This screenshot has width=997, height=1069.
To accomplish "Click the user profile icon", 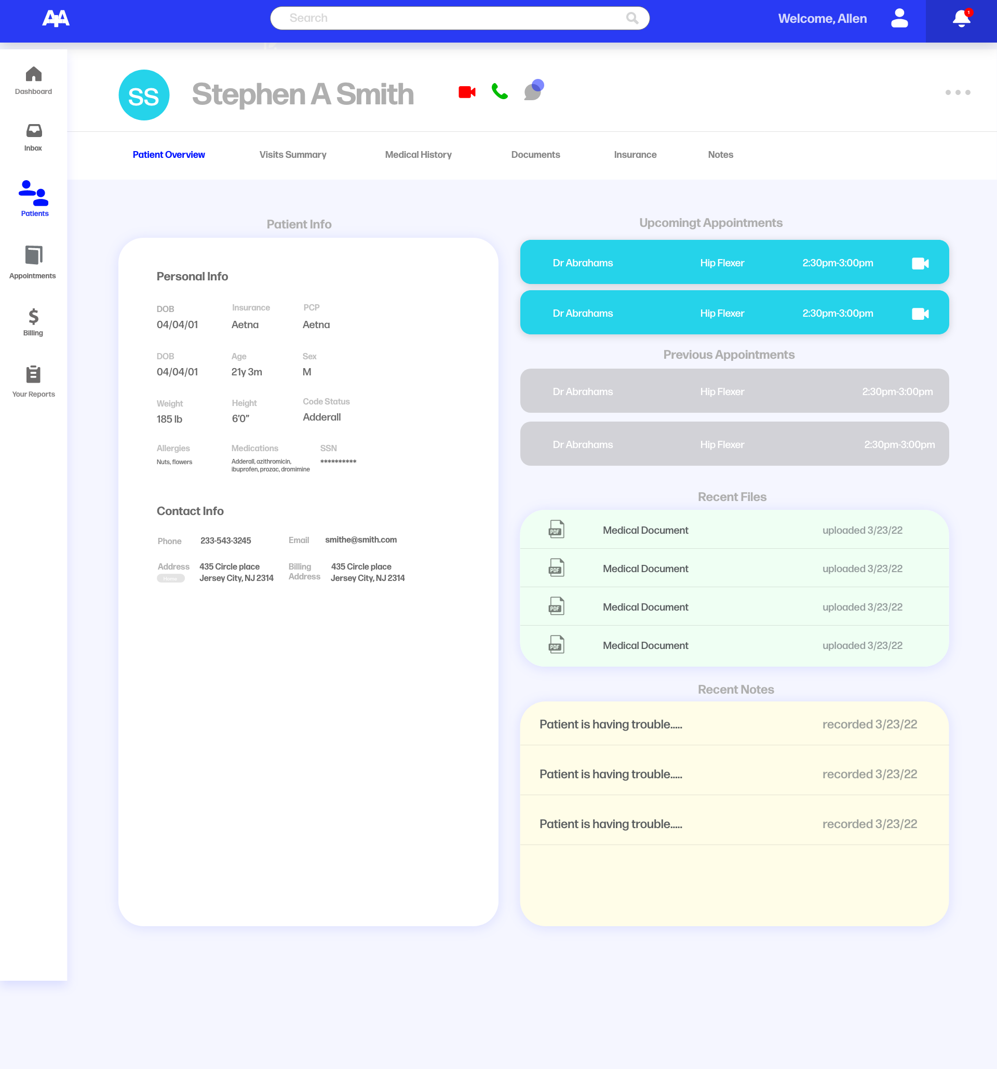I will click(899, 18).
